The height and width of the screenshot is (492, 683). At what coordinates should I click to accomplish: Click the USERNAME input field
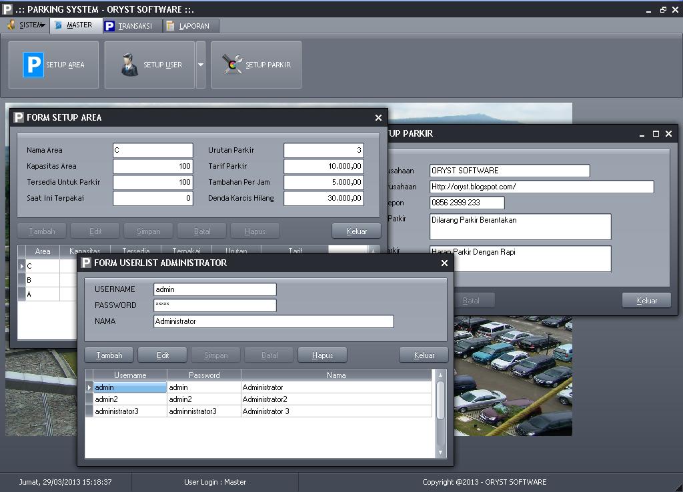click(x=214, y=289)
